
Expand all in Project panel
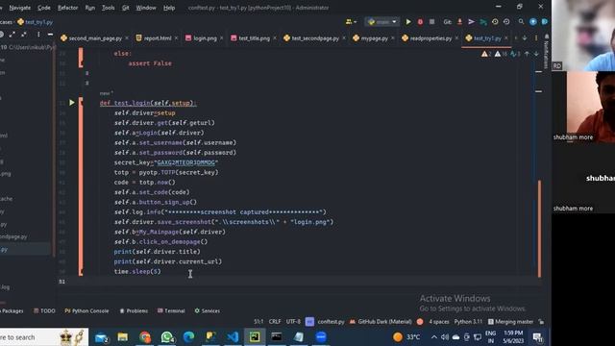tap(12, 35)
